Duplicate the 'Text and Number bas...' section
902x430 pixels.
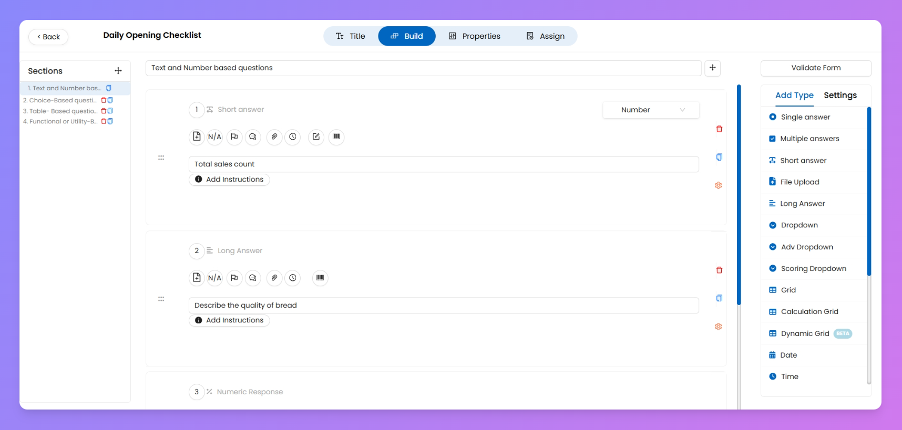tap(109, 88)
